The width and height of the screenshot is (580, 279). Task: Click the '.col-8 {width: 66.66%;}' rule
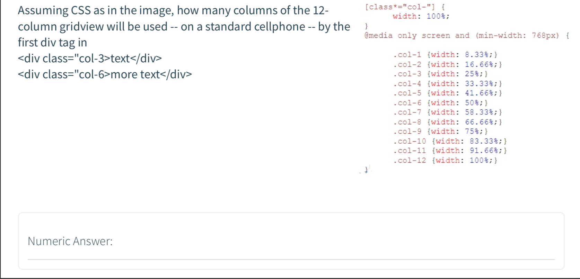[x=448, y=122]
